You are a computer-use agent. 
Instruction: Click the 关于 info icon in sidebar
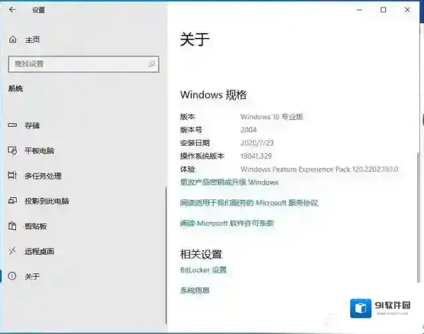tap(11, 276)
